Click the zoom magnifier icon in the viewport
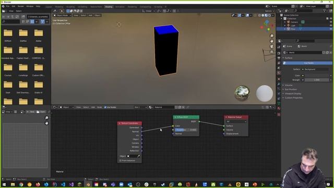Screen dimensions: 334x188 (271, 36)
